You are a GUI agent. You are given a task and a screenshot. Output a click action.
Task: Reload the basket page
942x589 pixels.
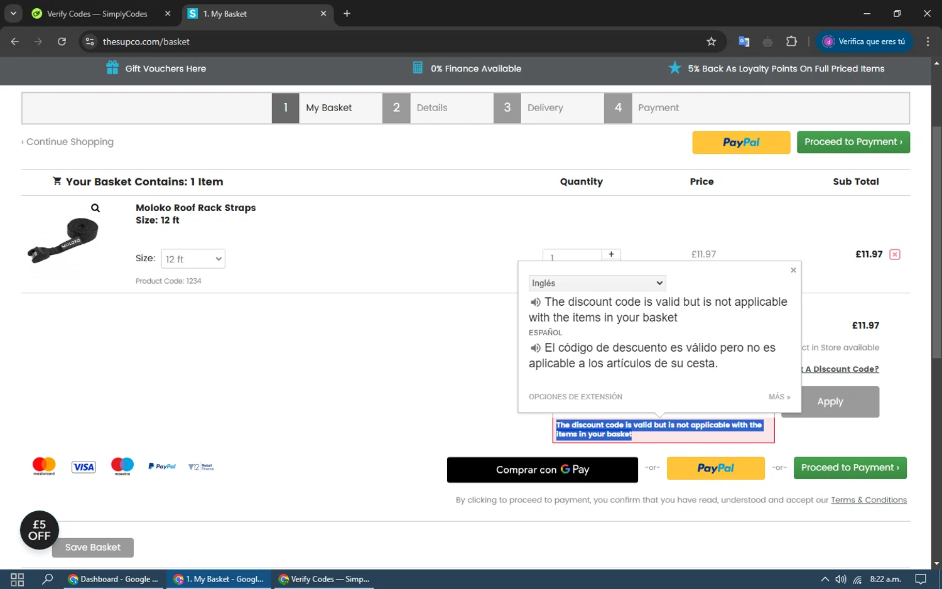62,41
